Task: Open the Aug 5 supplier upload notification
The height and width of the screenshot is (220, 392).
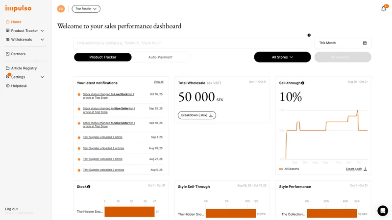Action: (x=103, y=170)
